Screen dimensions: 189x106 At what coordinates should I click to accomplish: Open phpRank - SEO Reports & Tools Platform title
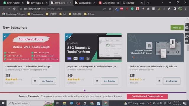click(x=93, y=67)
